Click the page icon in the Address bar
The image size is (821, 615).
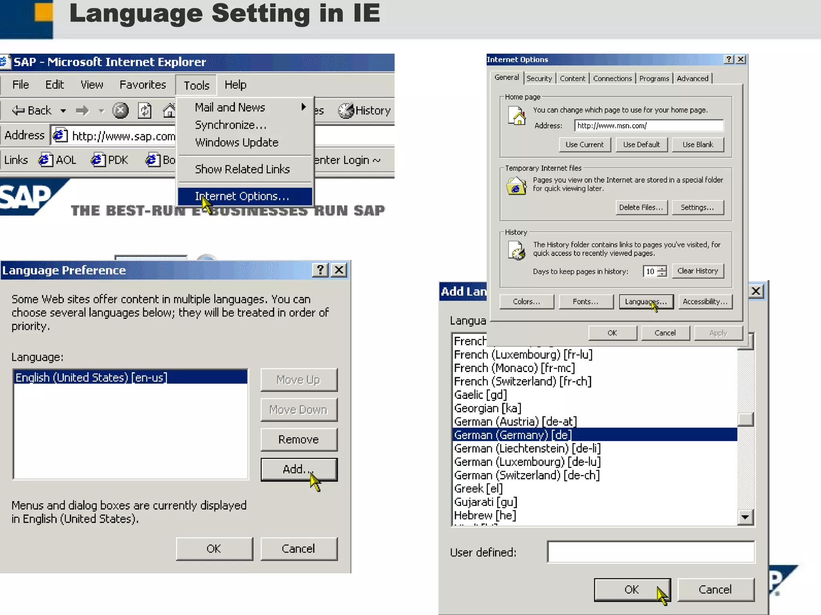pos(60,136)
